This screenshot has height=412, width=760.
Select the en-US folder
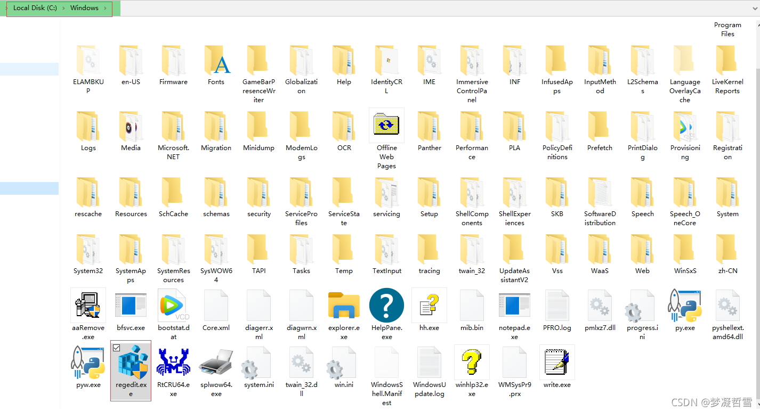pyautogui.click(x=131, y=65)
